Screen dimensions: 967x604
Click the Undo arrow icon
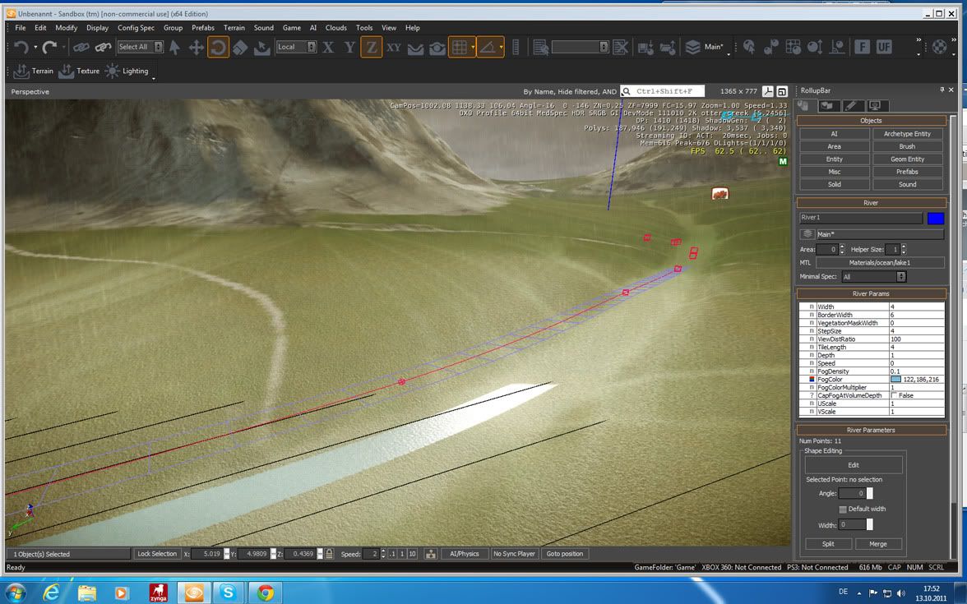21,48
